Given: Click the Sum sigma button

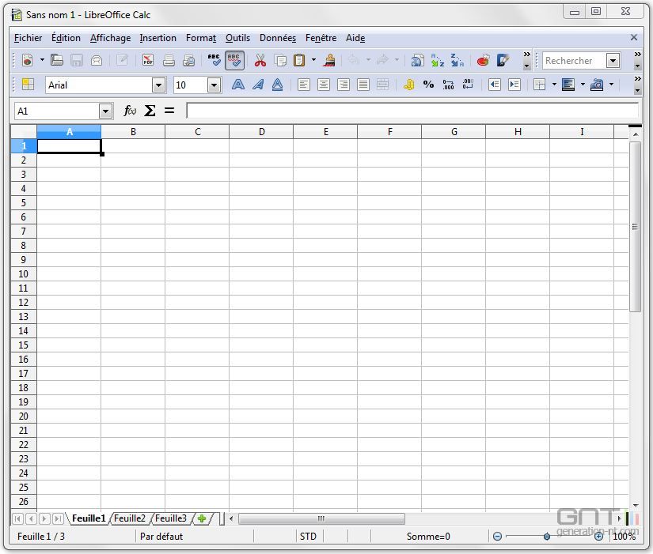Looking at the screenshot, I should pos(150,111).
